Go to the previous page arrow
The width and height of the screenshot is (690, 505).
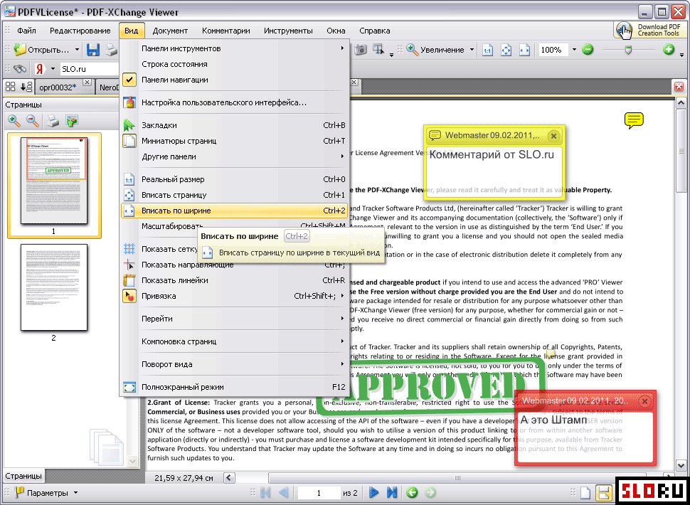284,492
